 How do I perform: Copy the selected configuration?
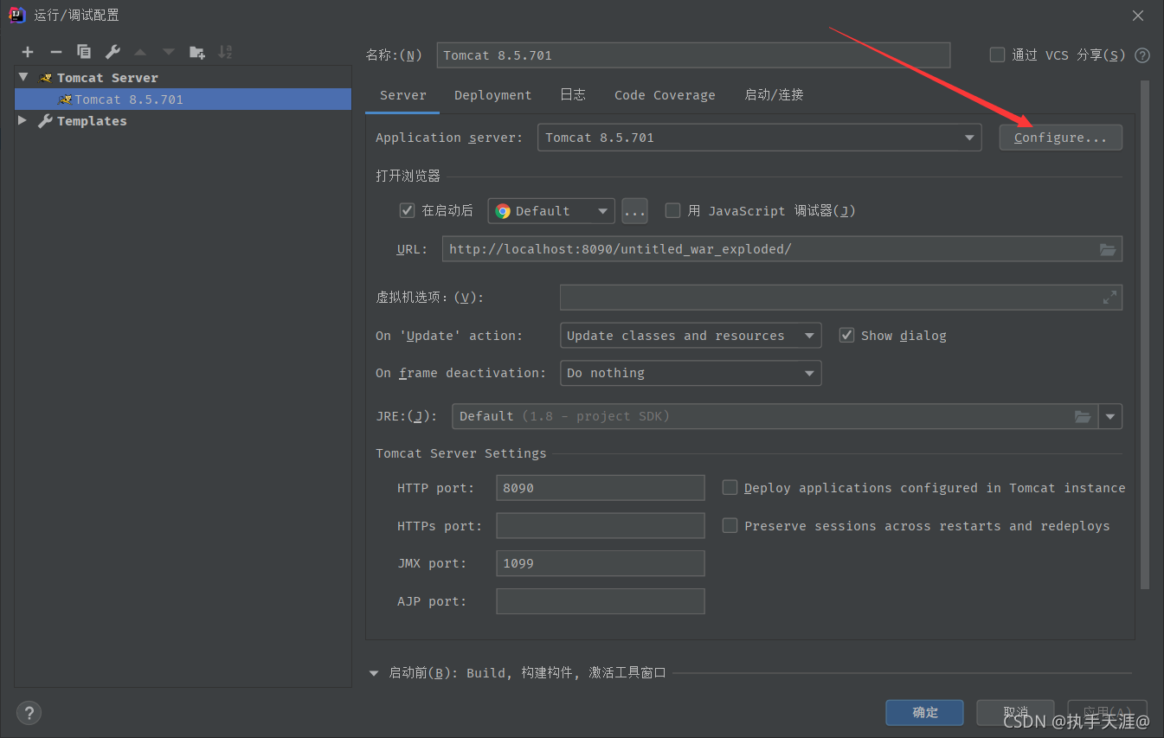pyautogui.click(x=84, y=52)
